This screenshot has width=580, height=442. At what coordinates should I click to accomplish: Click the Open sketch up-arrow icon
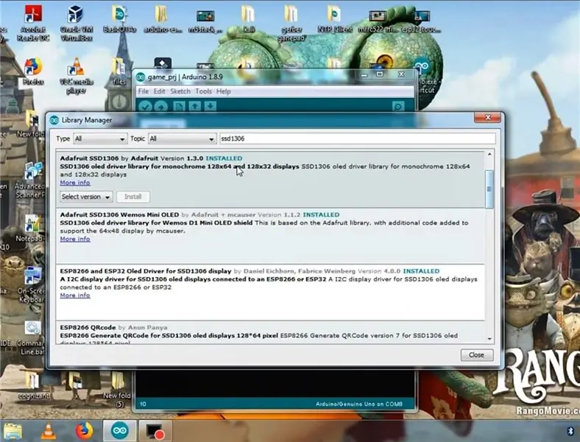(x=194, y=107)
